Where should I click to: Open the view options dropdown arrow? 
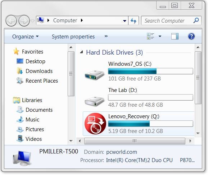coord(160,36)
